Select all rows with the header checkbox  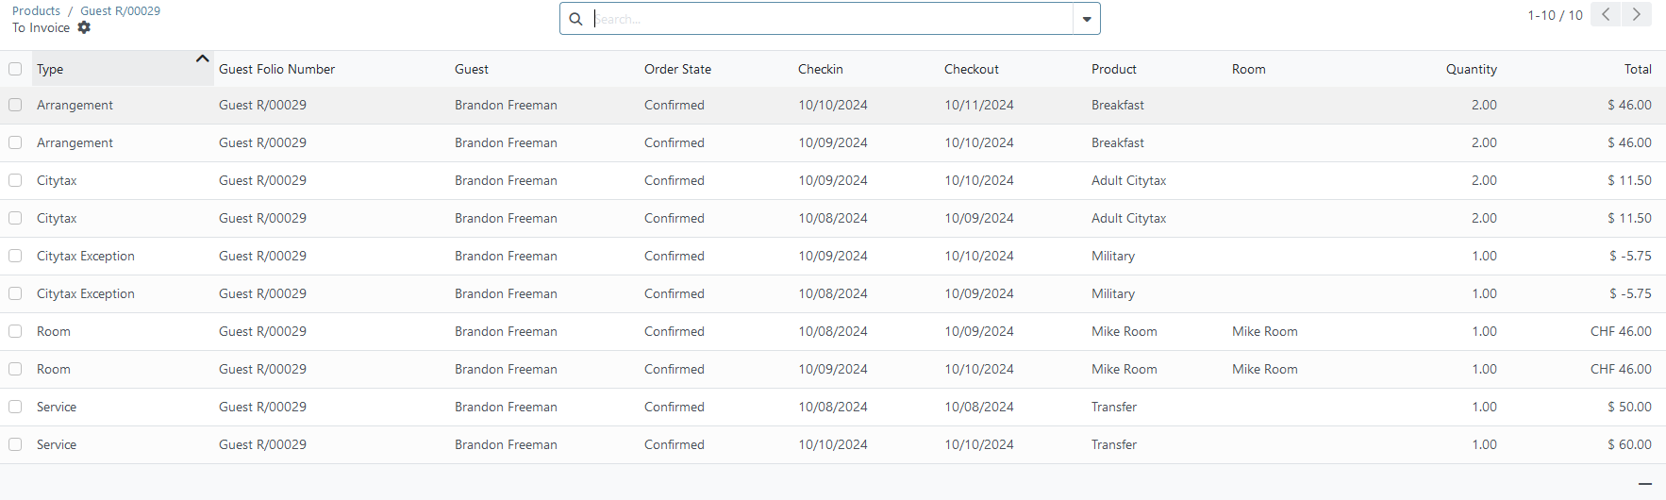click(x=15, y=69)
